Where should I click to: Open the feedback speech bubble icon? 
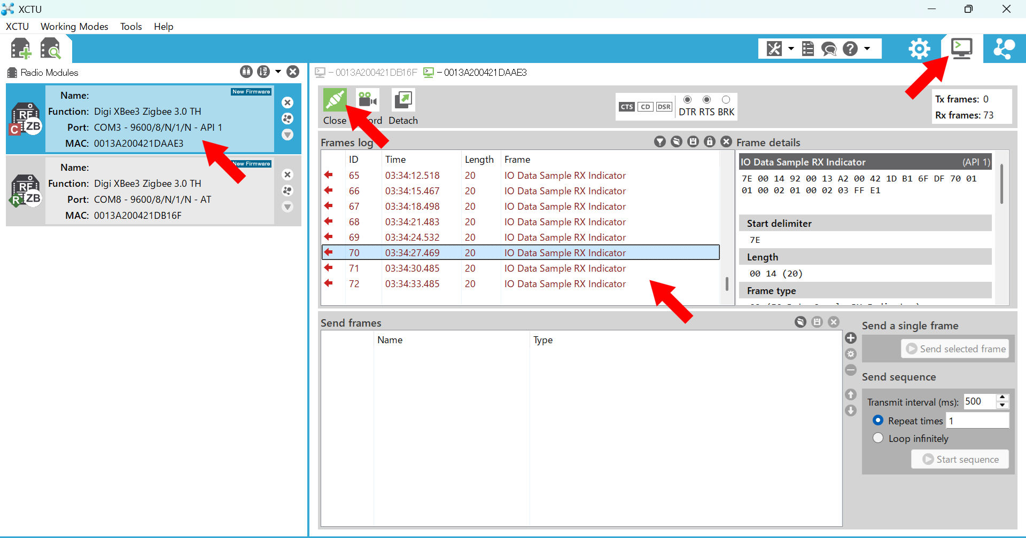[x=829, y=49]
